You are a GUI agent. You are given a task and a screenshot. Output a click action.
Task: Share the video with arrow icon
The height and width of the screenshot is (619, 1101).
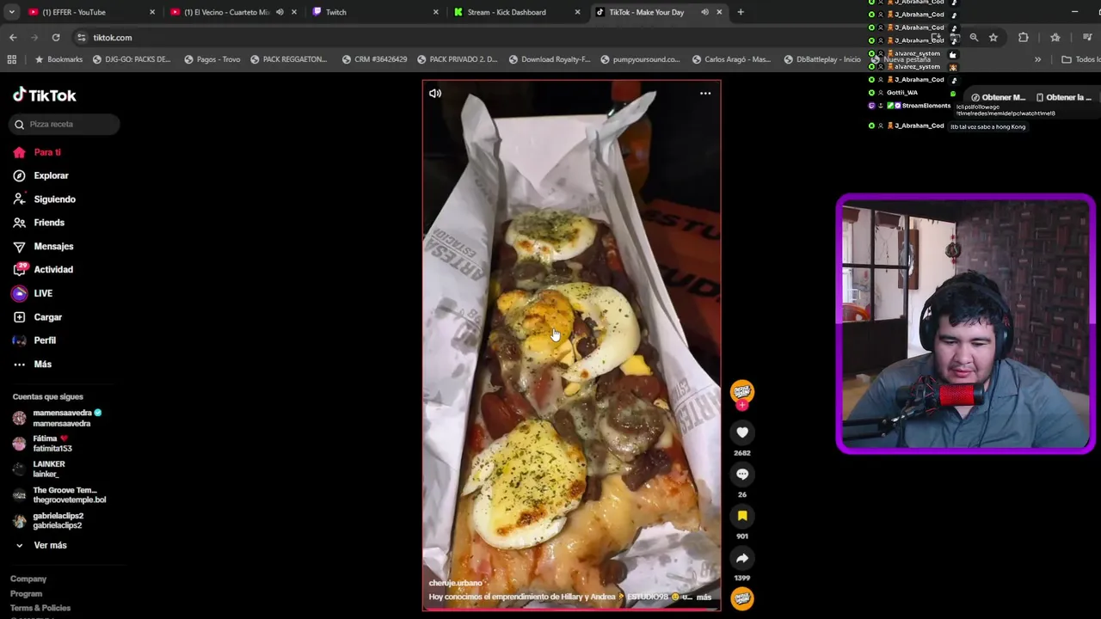click(742, 558)
